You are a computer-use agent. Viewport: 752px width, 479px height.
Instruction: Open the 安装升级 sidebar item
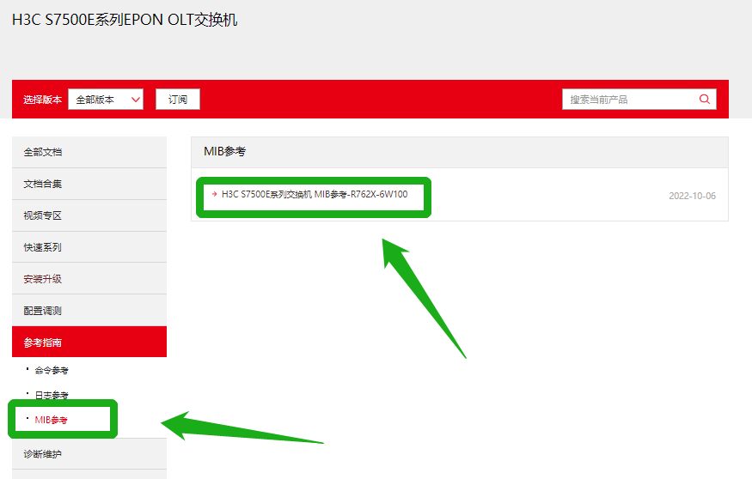[89, 279]
